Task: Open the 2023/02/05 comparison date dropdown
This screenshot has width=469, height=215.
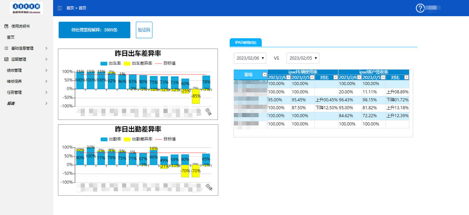Action: [x=303, y=58]
